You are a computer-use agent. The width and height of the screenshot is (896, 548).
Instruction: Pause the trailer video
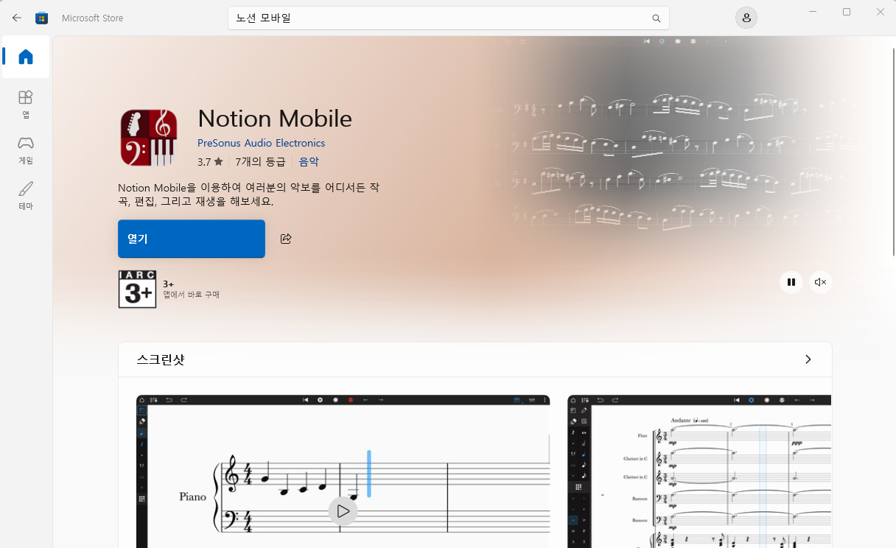point(791,282)
